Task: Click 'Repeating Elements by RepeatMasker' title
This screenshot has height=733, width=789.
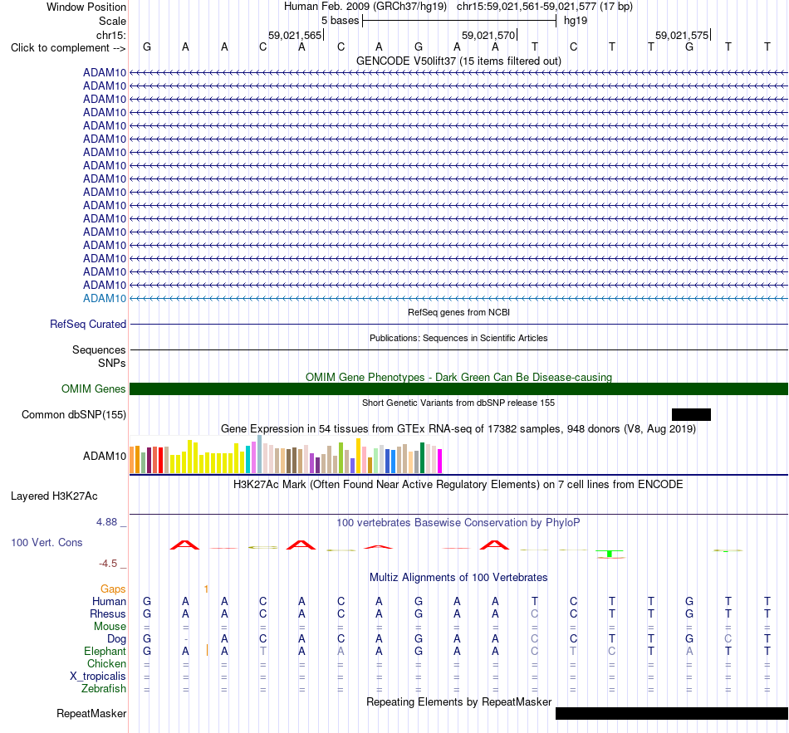Action: pyautogui.click(x=459, y=701)
